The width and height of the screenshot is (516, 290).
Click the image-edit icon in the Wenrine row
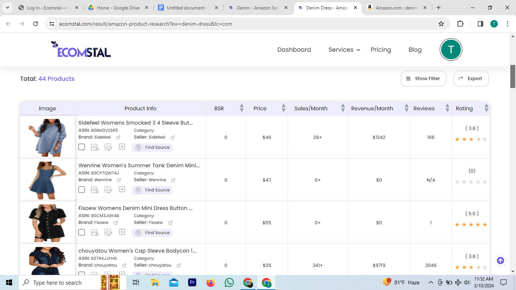[108, 190]
